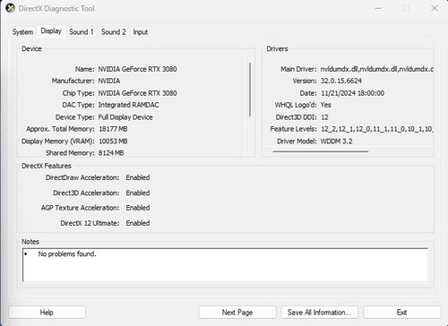
Task: Click the driver version 32.0.15.6624
Action: (x=341, y=81)
